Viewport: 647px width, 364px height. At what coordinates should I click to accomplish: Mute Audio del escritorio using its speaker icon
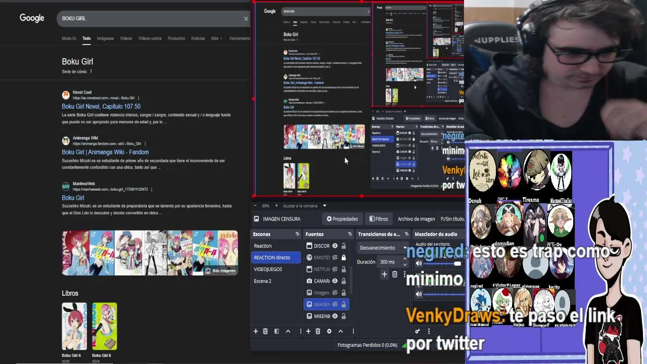(x=419, y=263)
